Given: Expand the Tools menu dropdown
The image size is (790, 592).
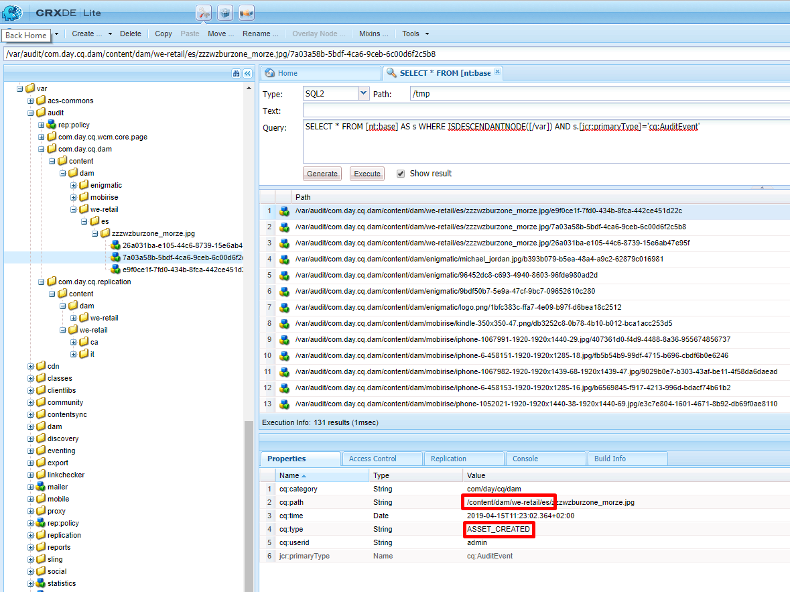Looking at the screenshot, I should [x=414, y=34].
